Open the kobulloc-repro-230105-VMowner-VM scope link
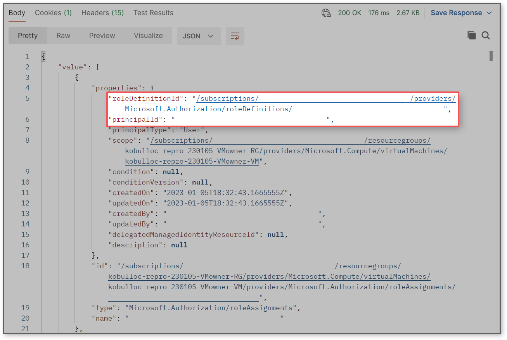This screenshot has height=340, width=507. pos(192,161)
